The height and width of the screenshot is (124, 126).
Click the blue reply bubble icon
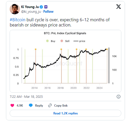[x=31, y=105]
